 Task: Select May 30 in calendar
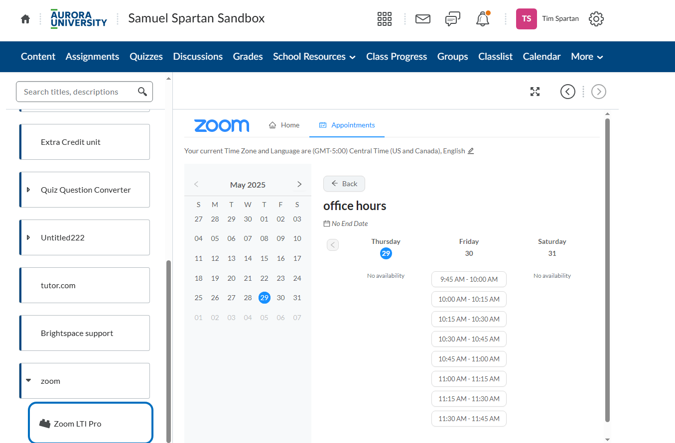coord(281,298)
